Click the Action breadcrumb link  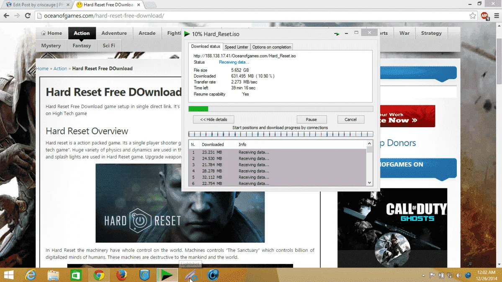(60, 69)
